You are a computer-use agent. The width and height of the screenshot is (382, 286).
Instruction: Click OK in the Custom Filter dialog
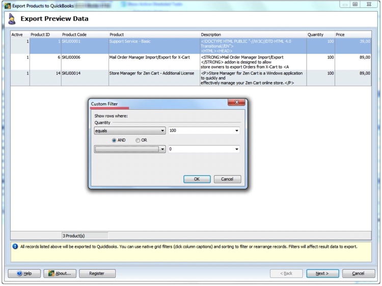197,179
